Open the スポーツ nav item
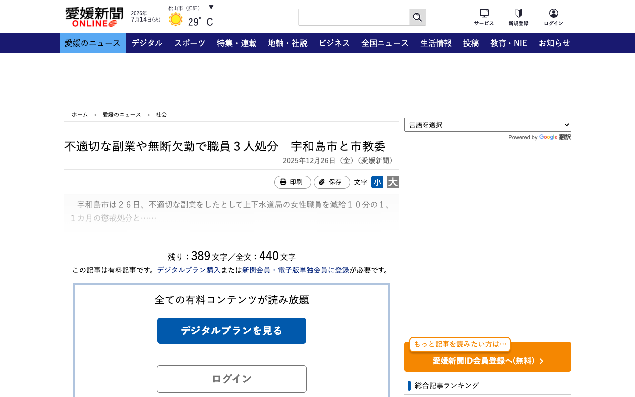 [x=190, y=43]
